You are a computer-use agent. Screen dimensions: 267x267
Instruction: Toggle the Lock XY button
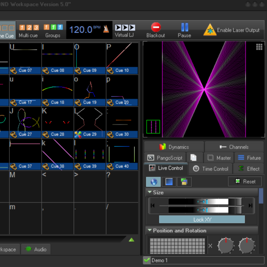coord(202,220)
